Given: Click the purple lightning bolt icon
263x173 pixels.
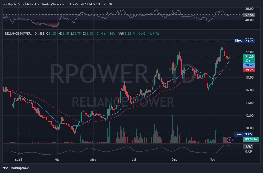Looking at the screenshot, I should (x=230, y=140).
